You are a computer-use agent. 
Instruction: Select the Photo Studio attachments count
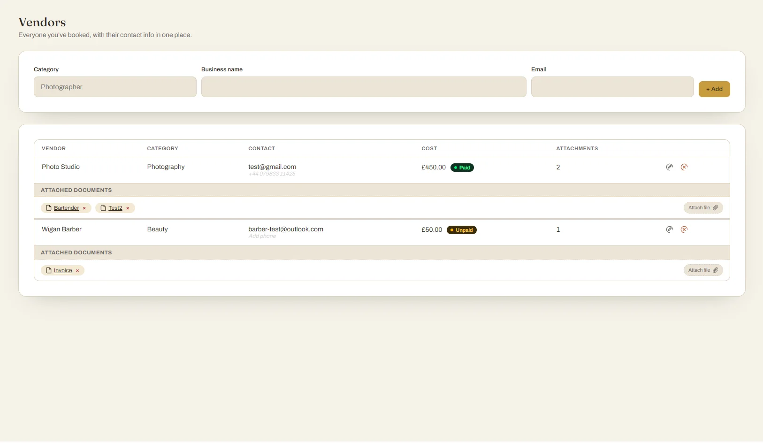click(558, 167)
